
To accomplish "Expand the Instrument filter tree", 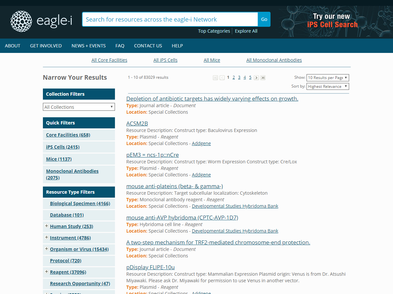I will click(47, 237).
